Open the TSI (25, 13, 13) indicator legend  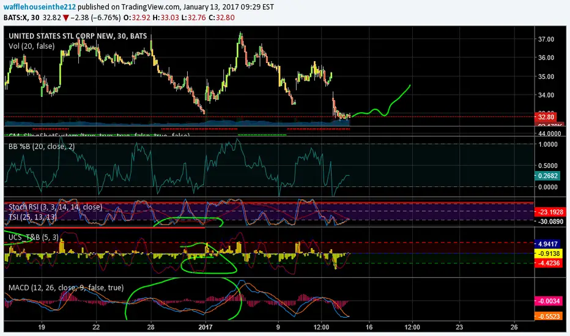coord(32,217)
